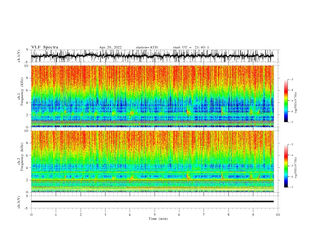The width and height of the screenshot is (313, 241).
Task: Click the '8' kHz tick on ch.1 axis
Action: click(x=27, y=78)
